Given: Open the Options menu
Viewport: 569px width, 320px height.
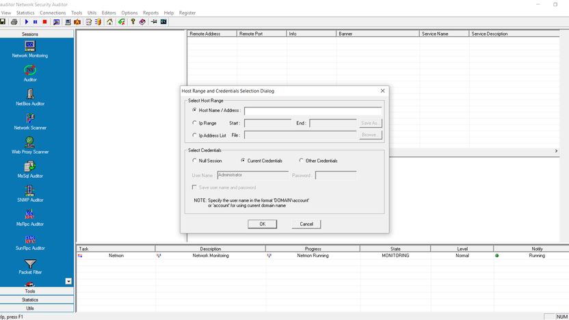Looking at the screenshot, I should point(129,13).
